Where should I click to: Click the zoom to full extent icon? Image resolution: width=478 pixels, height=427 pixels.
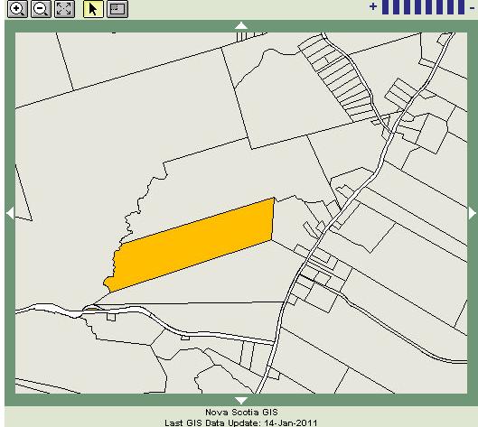(x=64, y=9)
